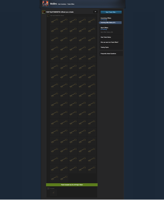Open Frequently Asked Questions
Viewport: 164px width, 200px height.
[108, 53]
